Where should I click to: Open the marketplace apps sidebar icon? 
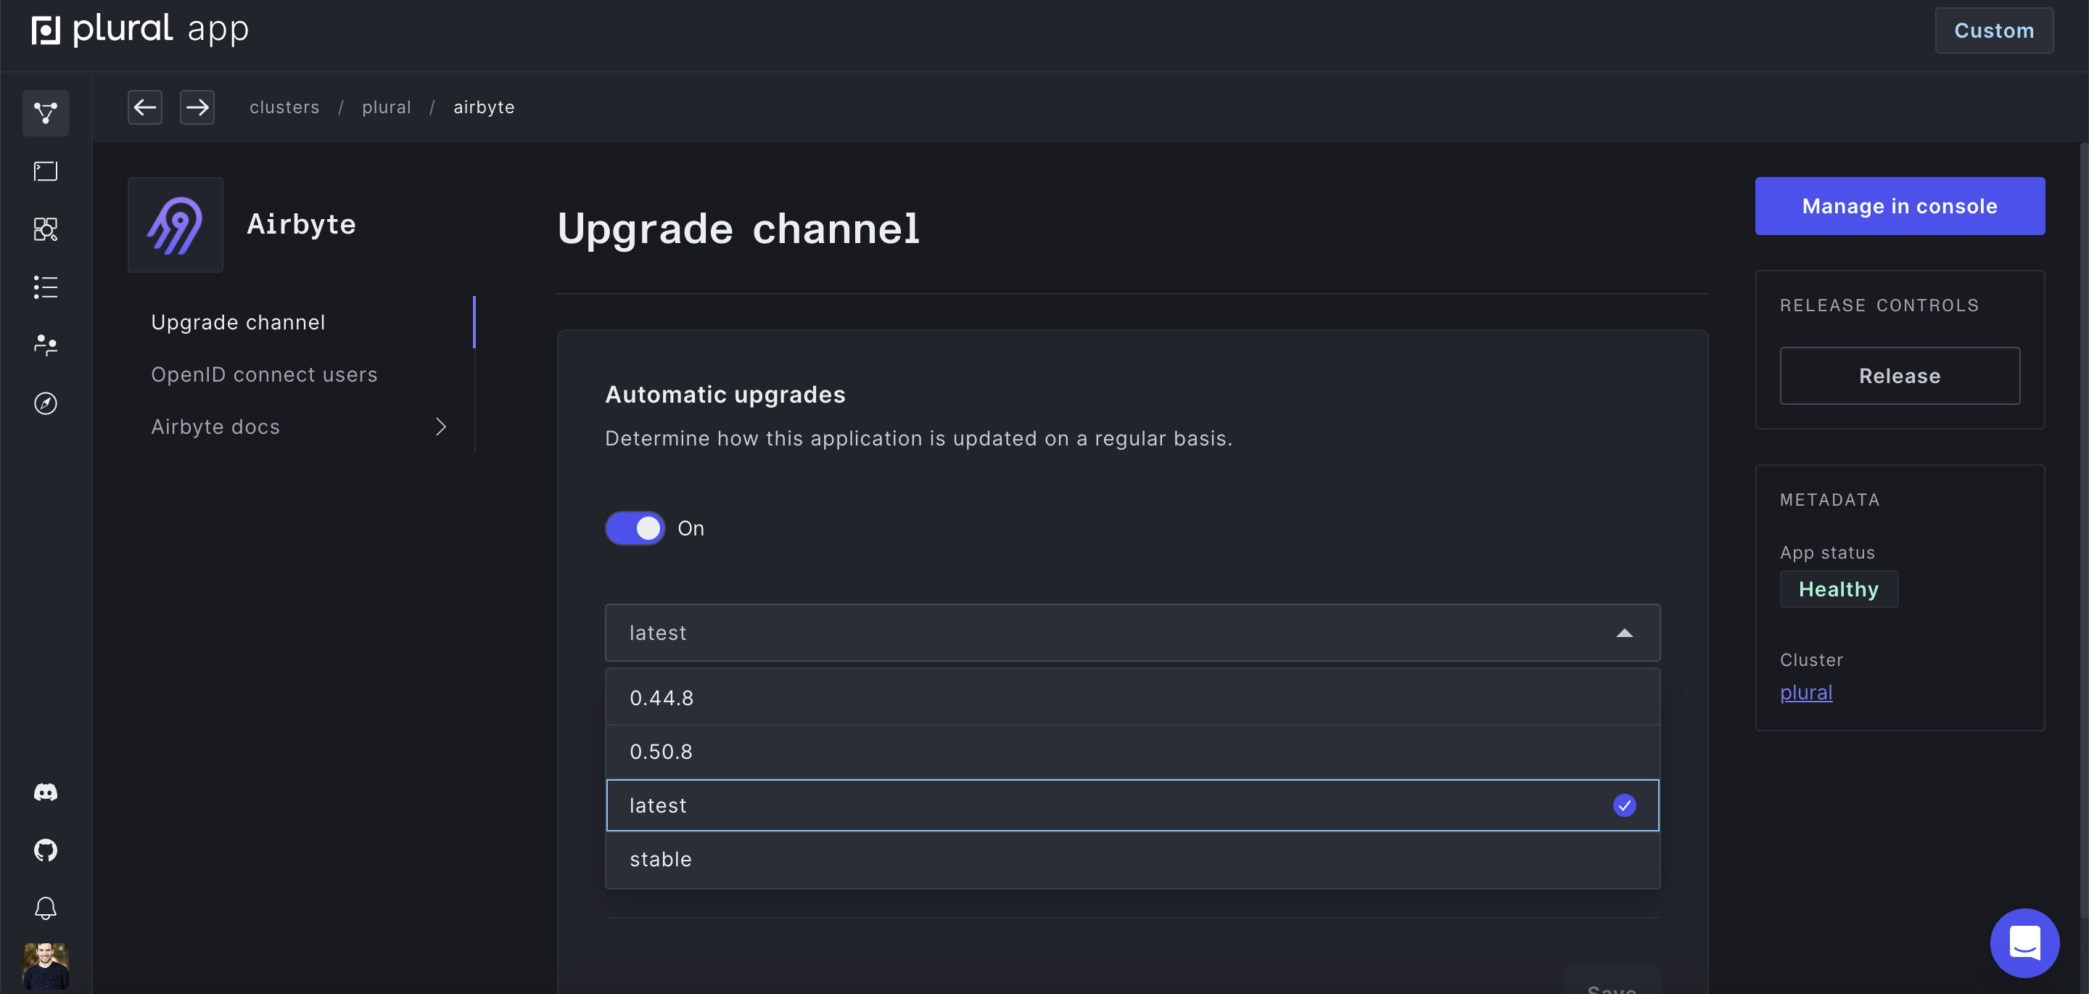point(46,229)
